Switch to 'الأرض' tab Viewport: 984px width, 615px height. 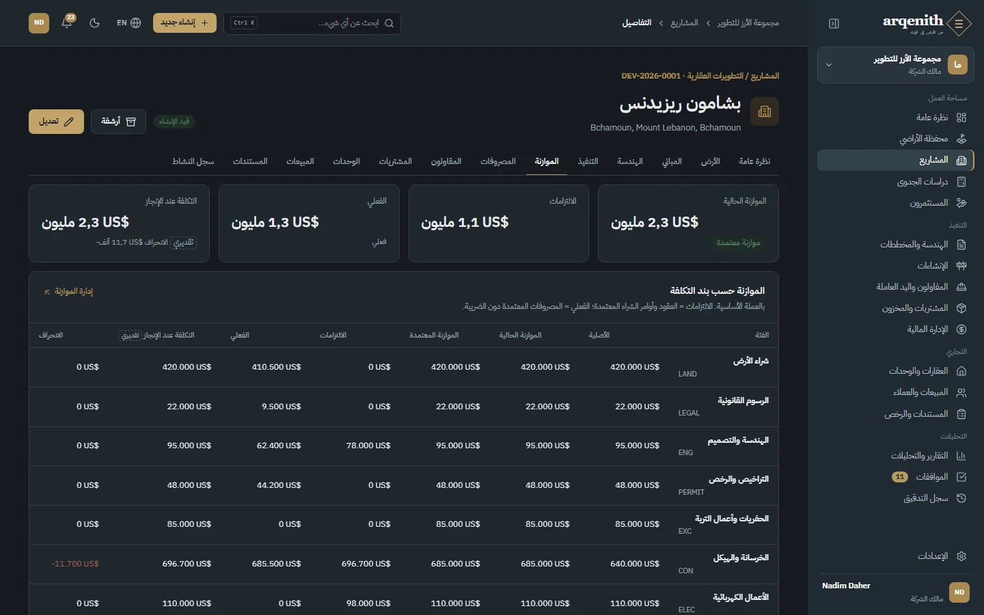point(711,161)
